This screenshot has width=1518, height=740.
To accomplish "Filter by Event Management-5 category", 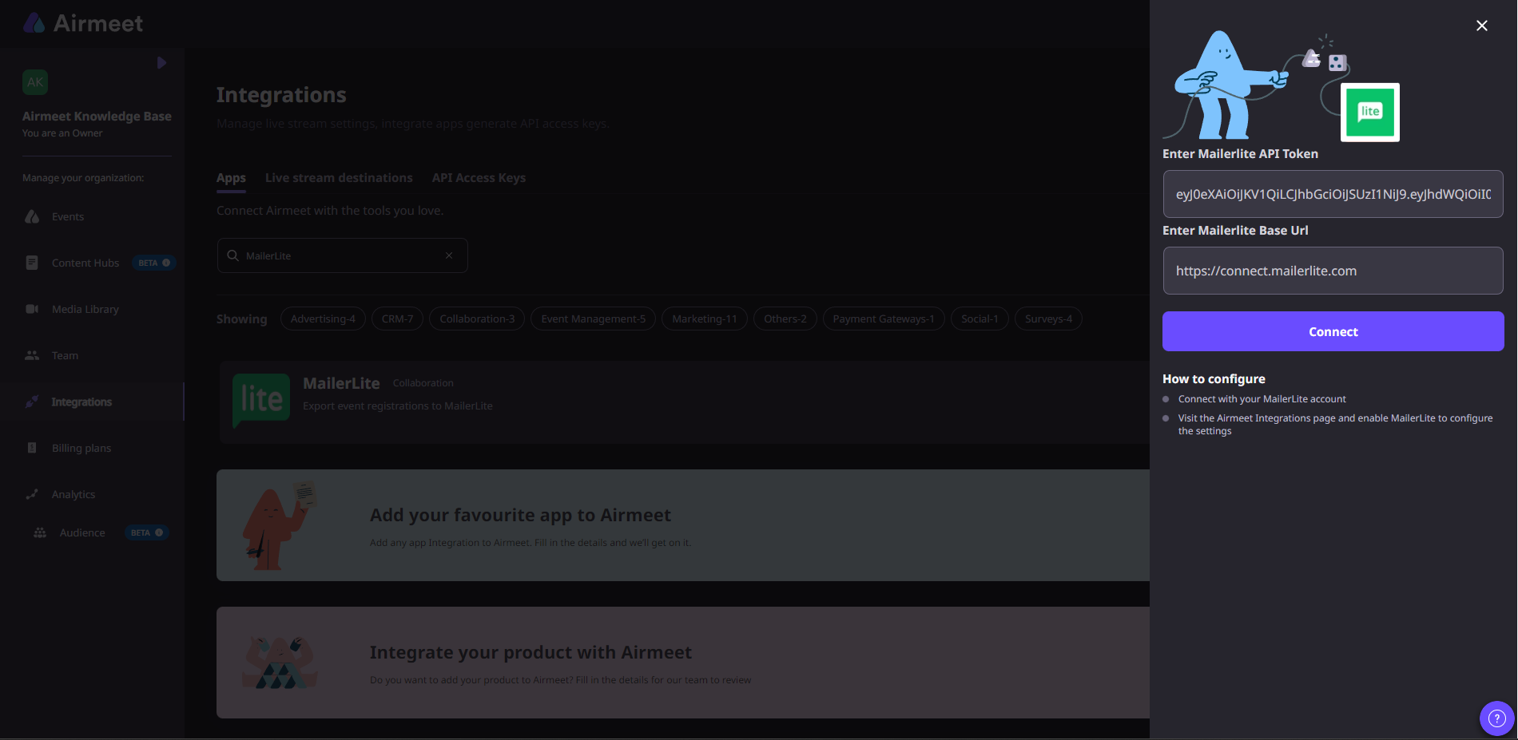I will (593, 319).
